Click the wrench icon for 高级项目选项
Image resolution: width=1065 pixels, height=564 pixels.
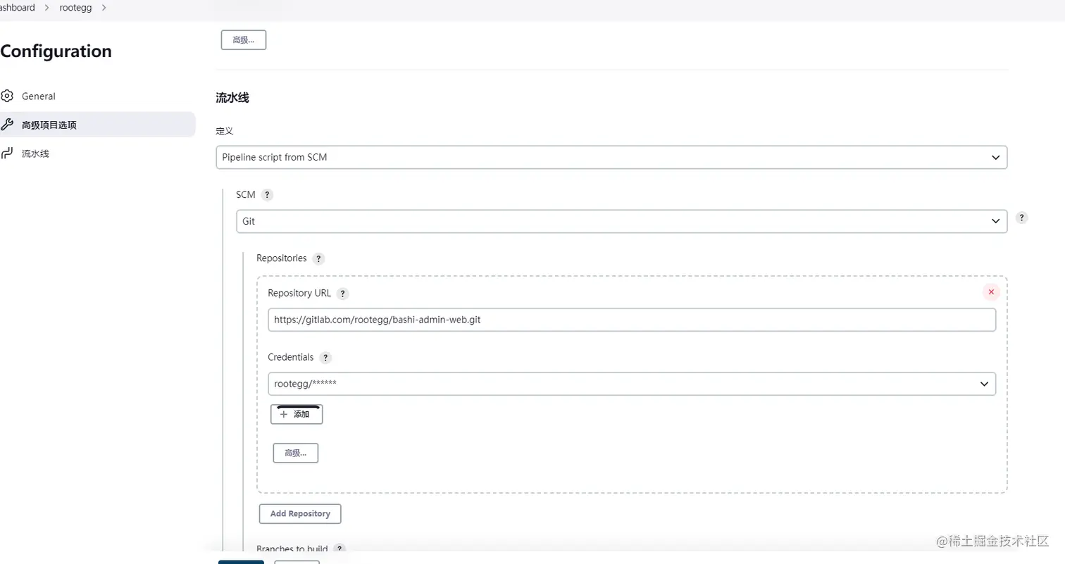pos(7,125)
